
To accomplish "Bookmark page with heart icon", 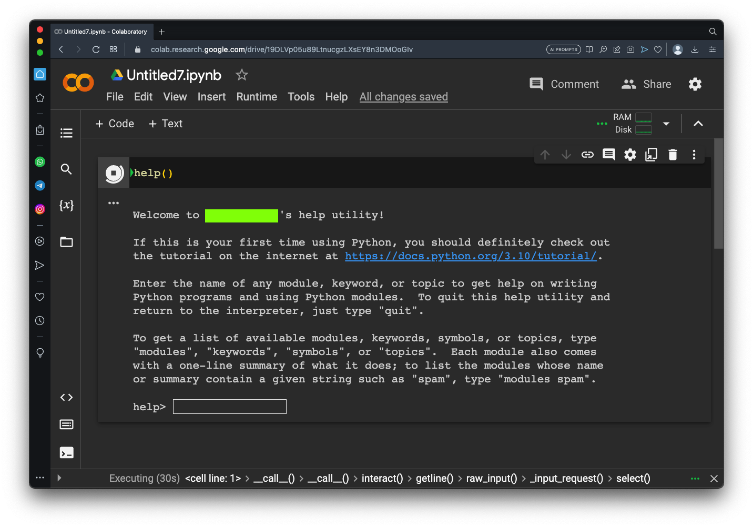I will pyautogui.click(x=658, y=49).
